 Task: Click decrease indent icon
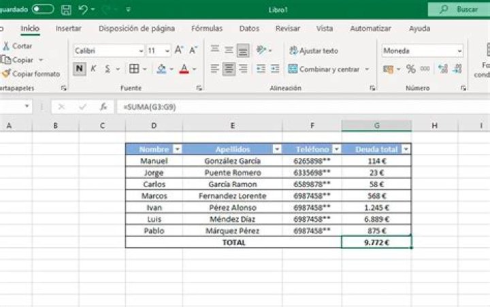coord(261,69)
